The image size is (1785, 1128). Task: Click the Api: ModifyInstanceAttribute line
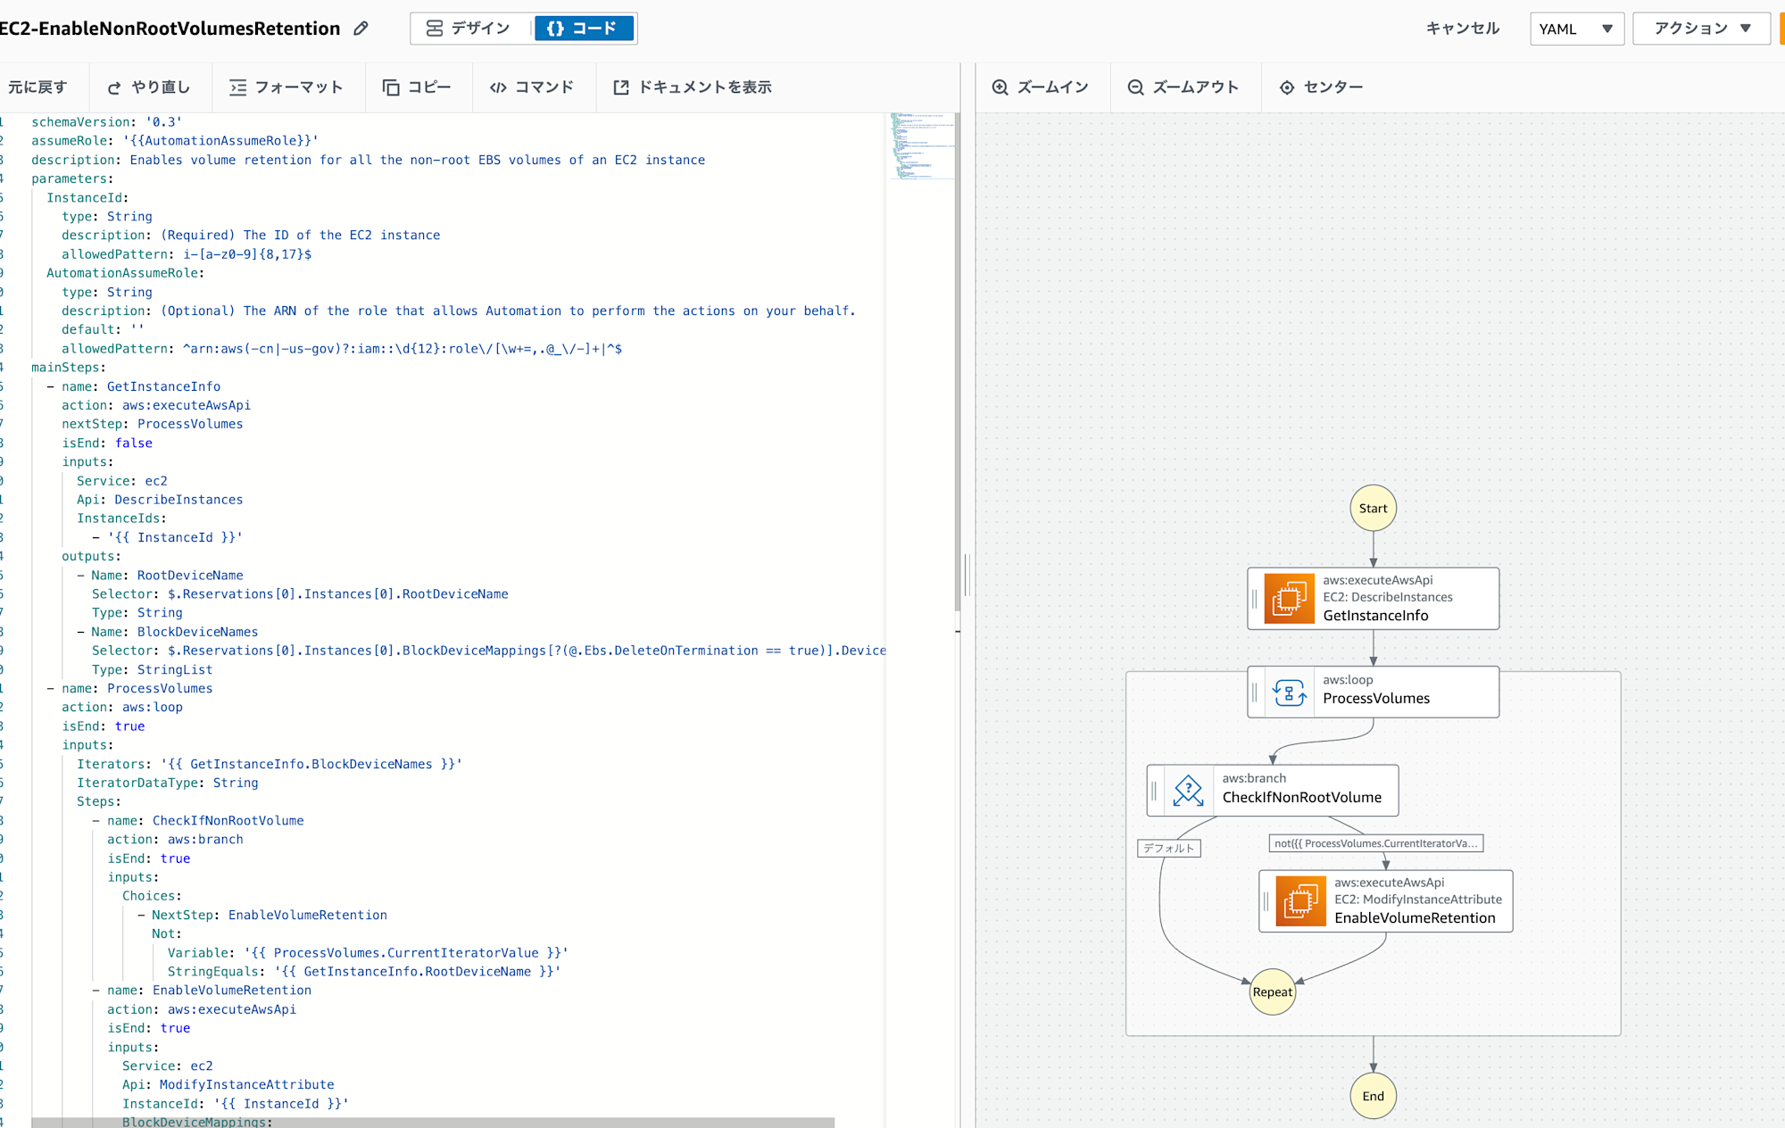pos(228,1085)
